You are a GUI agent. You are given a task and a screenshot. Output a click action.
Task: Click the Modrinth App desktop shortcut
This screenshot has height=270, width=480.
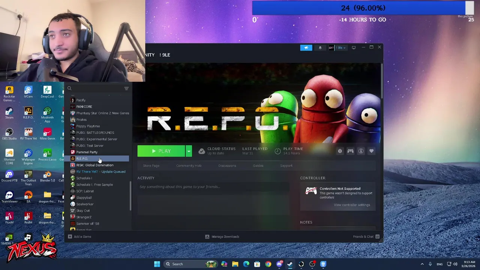coord(47,115)
